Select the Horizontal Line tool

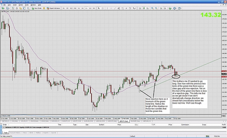point(111,8)
